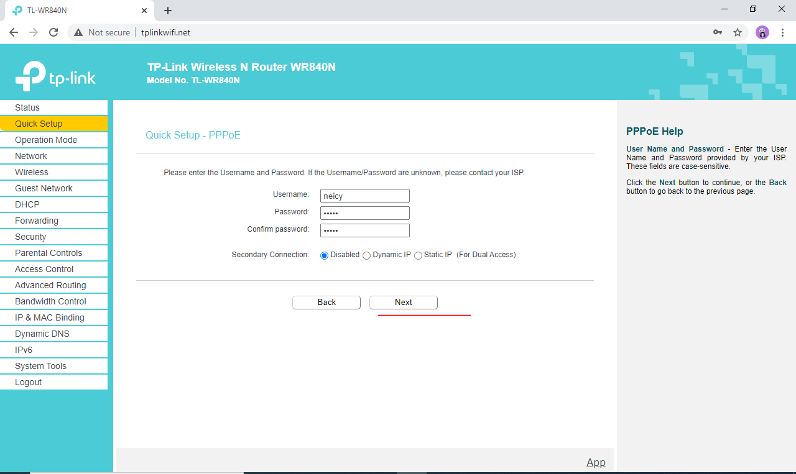Open the Operation Mode menu item
Image resolution: width=796 pixels, height=474 pixels.
54,140
